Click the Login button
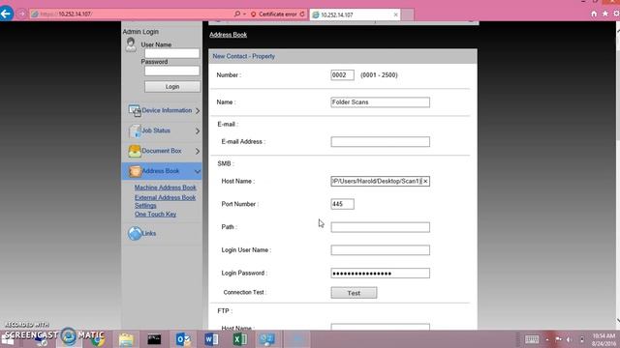The height and width of the screenshot is (348, 620). click(172, 86)
